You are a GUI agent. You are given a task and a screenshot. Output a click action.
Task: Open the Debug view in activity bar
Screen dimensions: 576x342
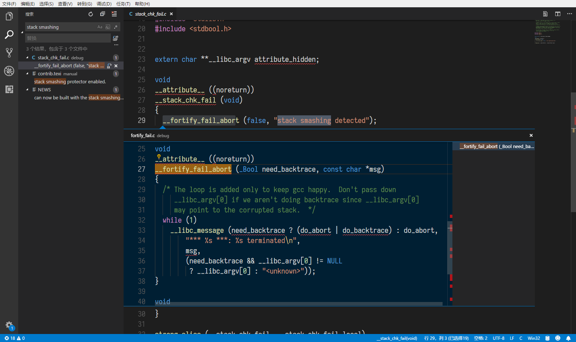(x=9, y=71)
